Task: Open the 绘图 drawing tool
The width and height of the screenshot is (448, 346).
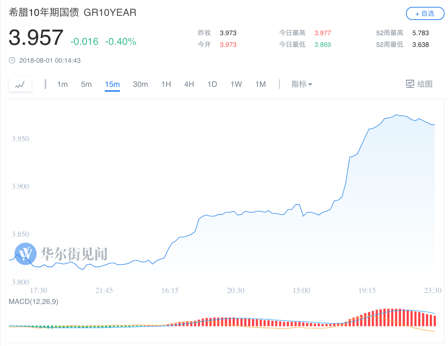Action: 419,84
